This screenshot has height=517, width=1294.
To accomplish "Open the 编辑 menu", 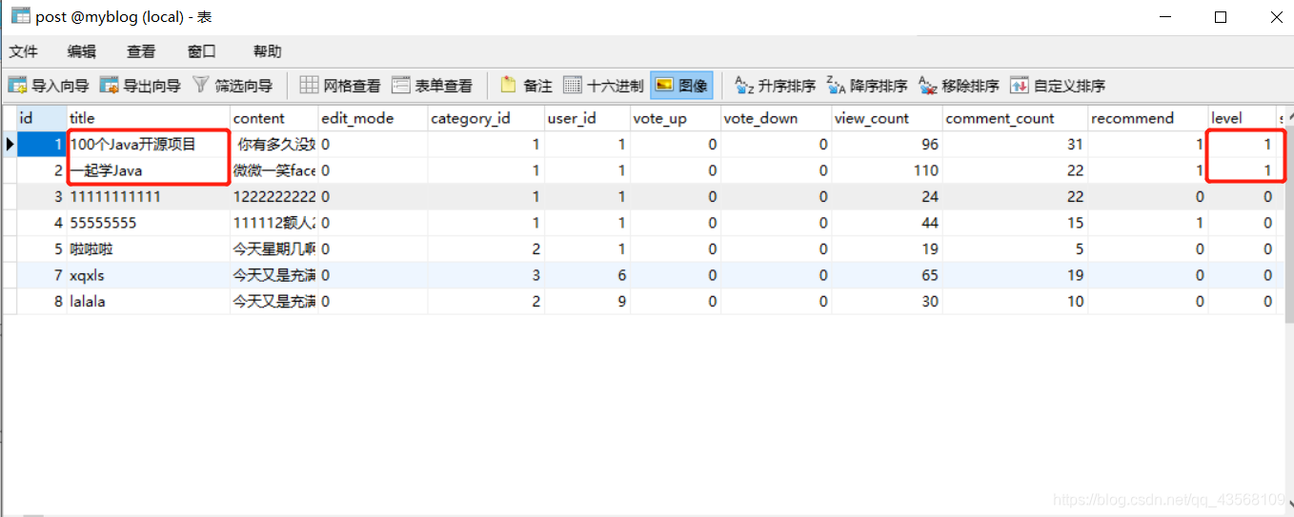I will coord(82,51).
